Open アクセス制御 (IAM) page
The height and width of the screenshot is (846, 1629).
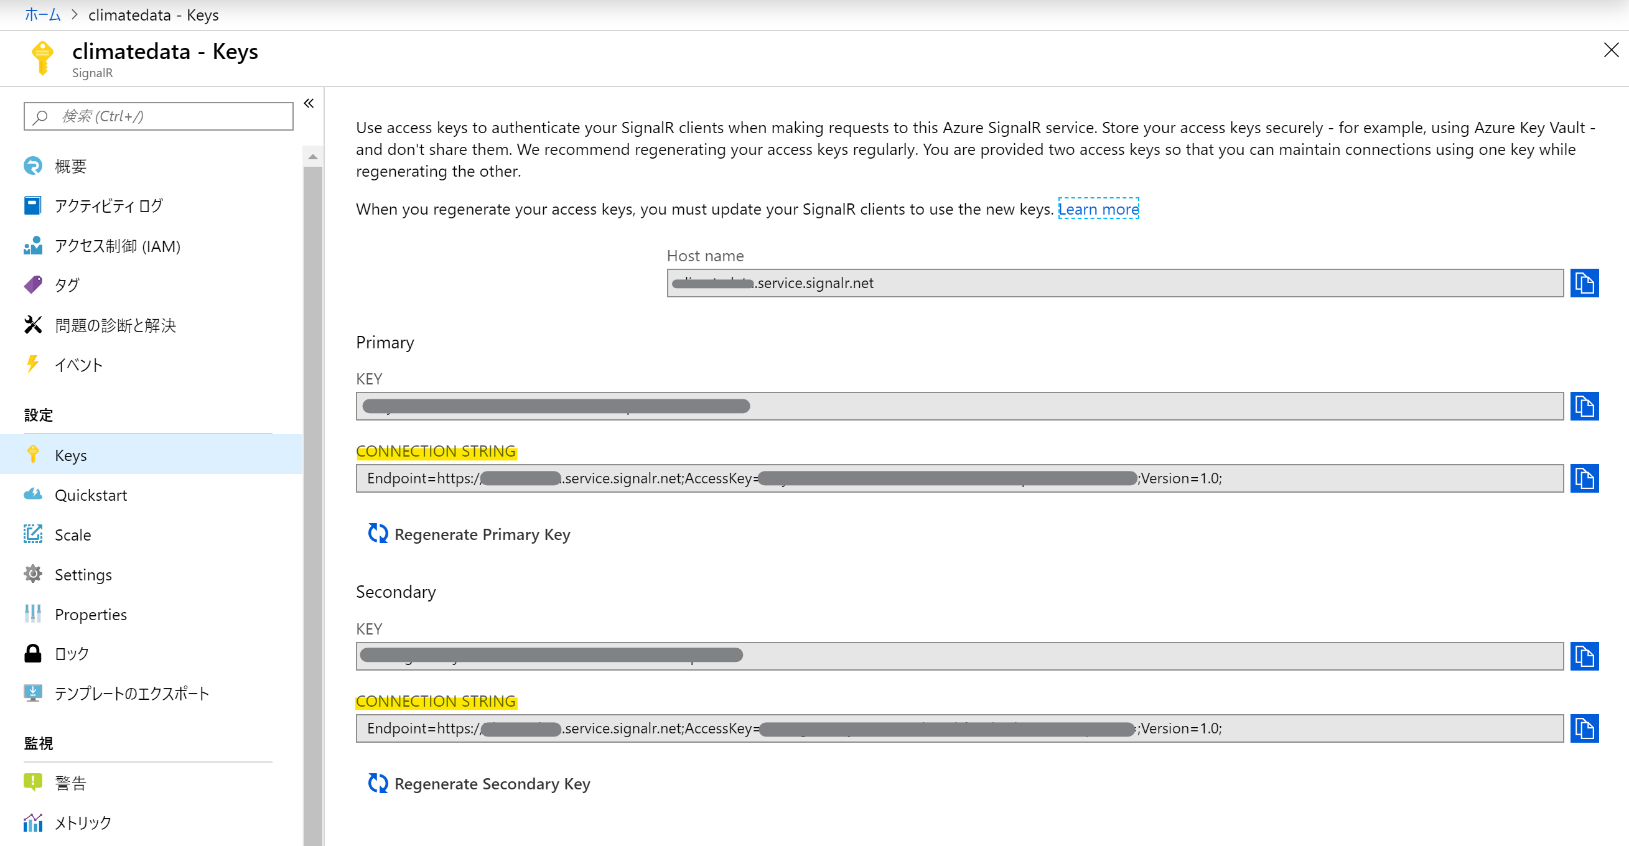point(117,245)
